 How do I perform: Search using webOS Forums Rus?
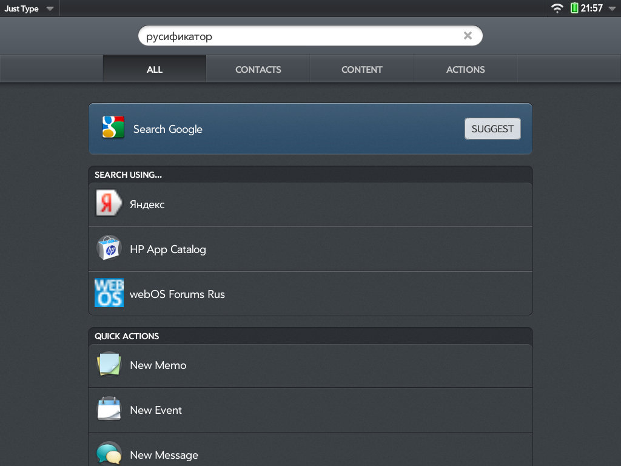coord(310,294)
